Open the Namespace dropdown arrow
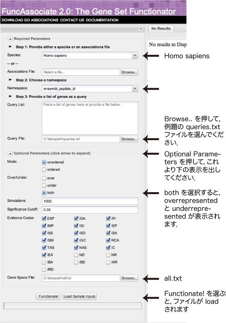226x323 pixels. coord(135,89)
